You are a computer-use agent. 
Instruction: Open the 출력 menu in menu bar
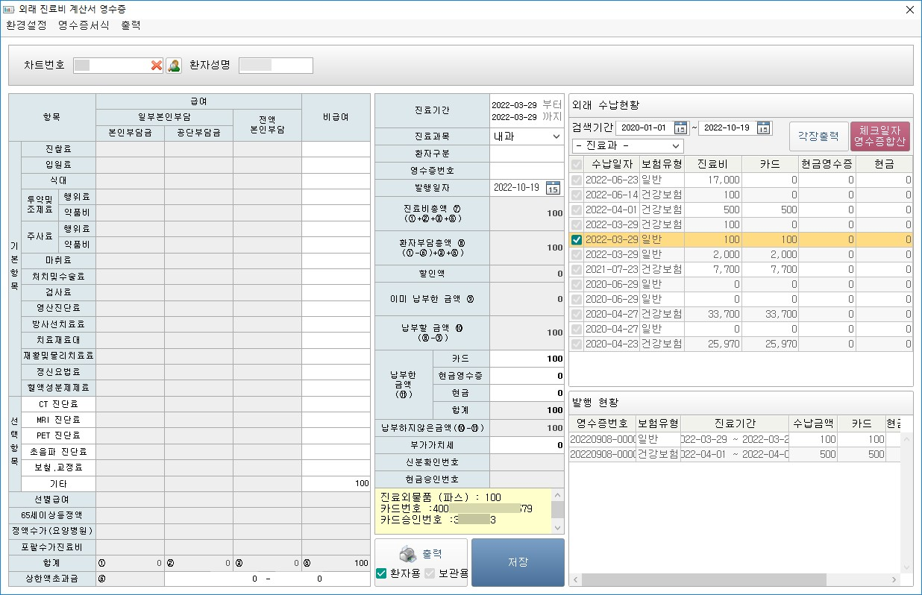[131, 25]
